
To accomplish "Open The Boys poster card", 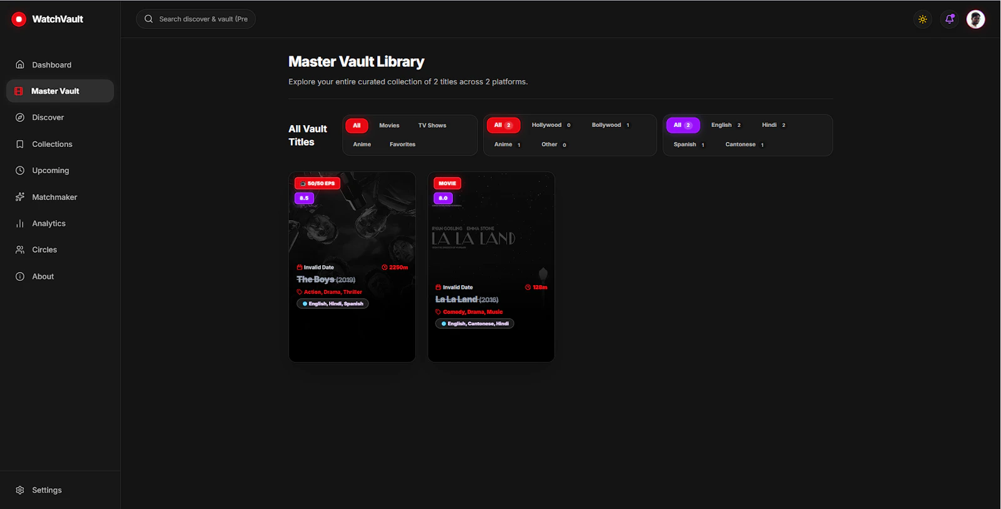I will point(352,266).
